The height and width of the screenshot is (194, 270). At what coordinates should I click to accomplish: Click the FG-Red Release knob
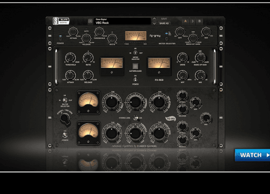click(x=88, y=75)
